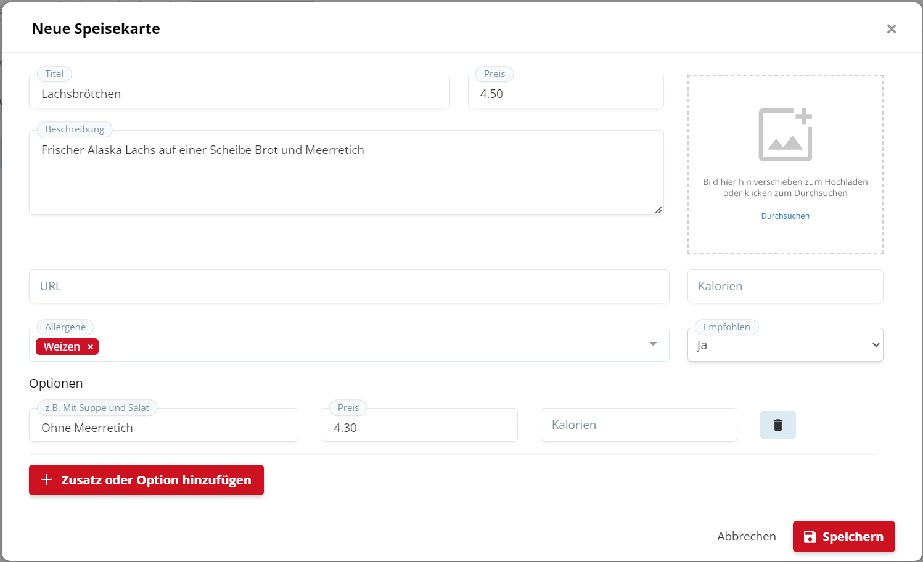Click the trash icon to delete option

(777, 425)
